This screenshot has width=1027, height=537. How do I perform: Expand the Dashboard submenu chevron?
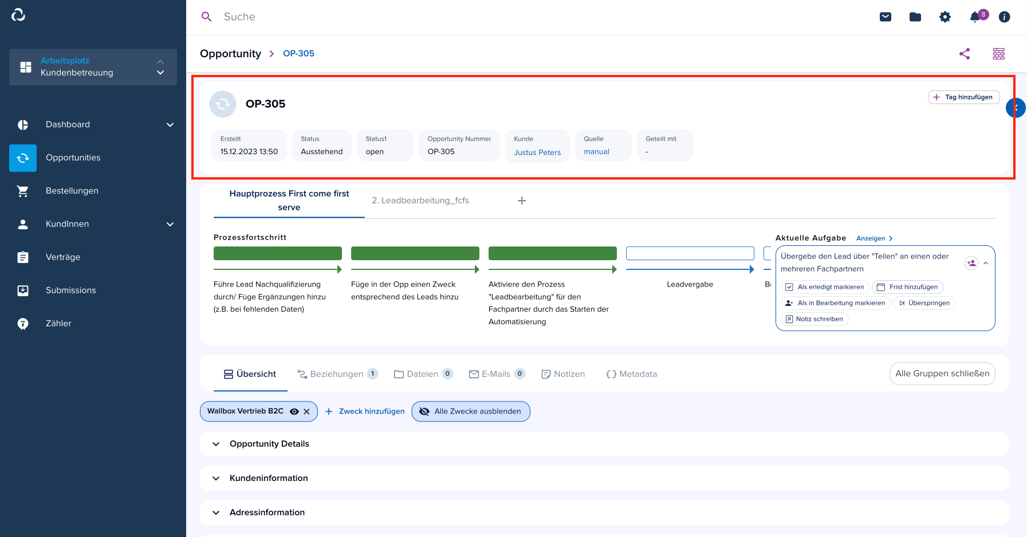pos(170,125)
